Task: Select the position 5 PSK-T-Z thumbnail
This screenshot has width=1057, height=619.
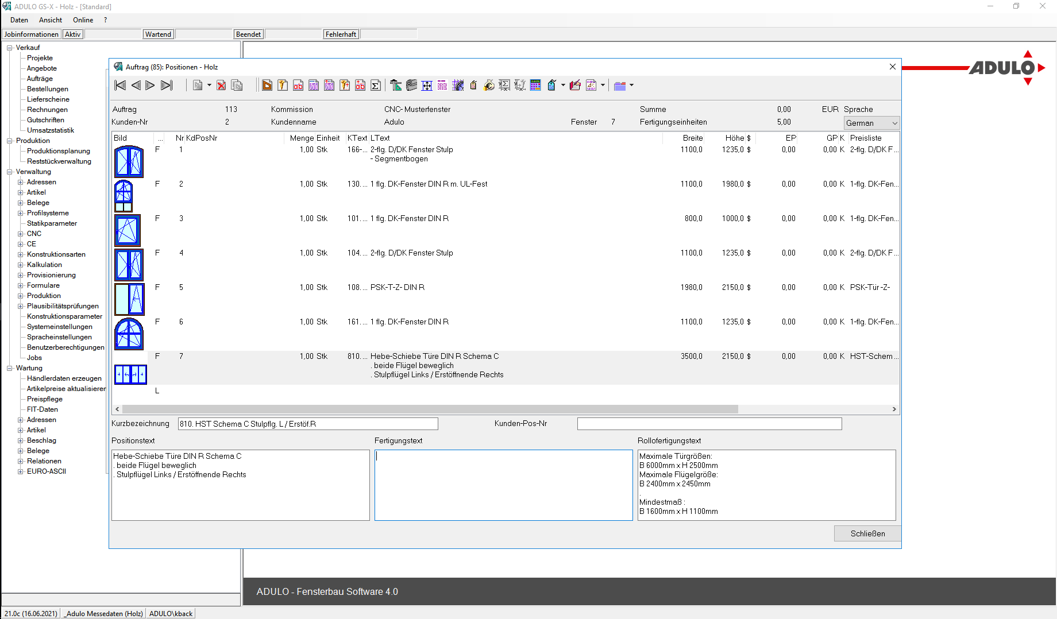Action: click(x=129, y=299)
